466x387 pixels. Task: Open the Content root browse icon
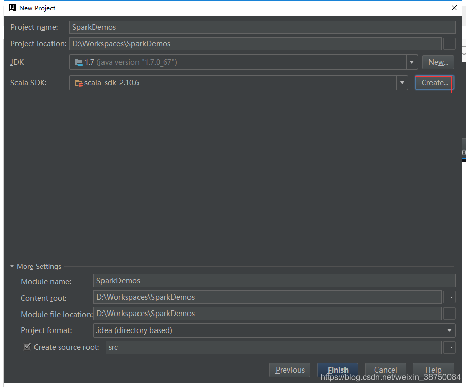[450, 297]
